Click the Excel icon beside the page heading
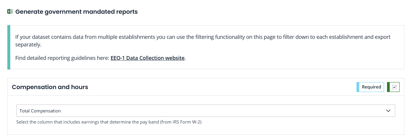The width and height of the screenshot is (409, 139). point(10,12)
